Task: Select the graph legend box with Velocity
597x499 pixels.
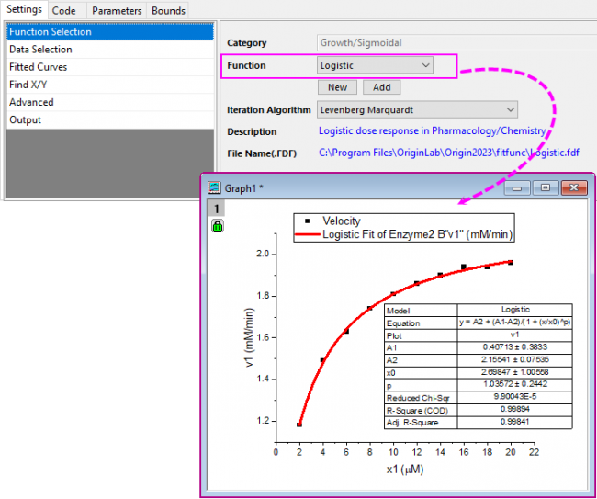Action: tap(404, 228)
